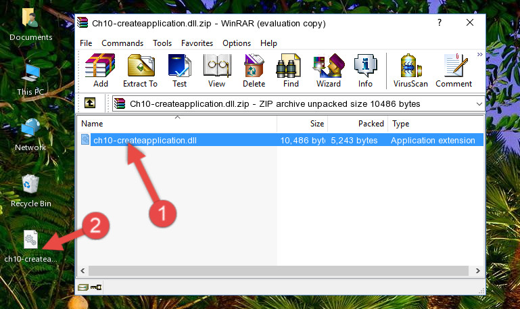Run VirusScan on the archive

coord(410,70)
